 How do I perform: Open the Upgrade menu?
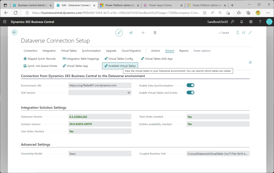pyautogui.click(x=111, y=51)
